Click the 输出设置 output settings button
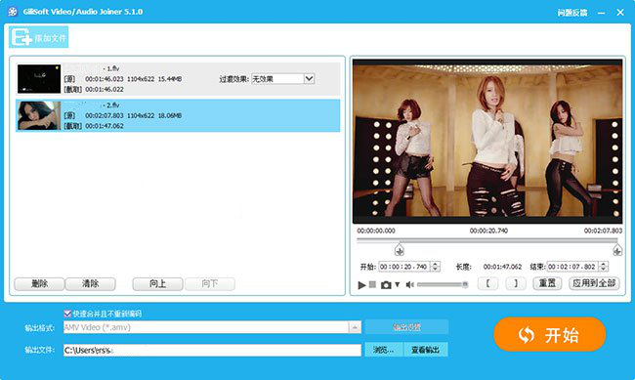 (x=406, y=327)
